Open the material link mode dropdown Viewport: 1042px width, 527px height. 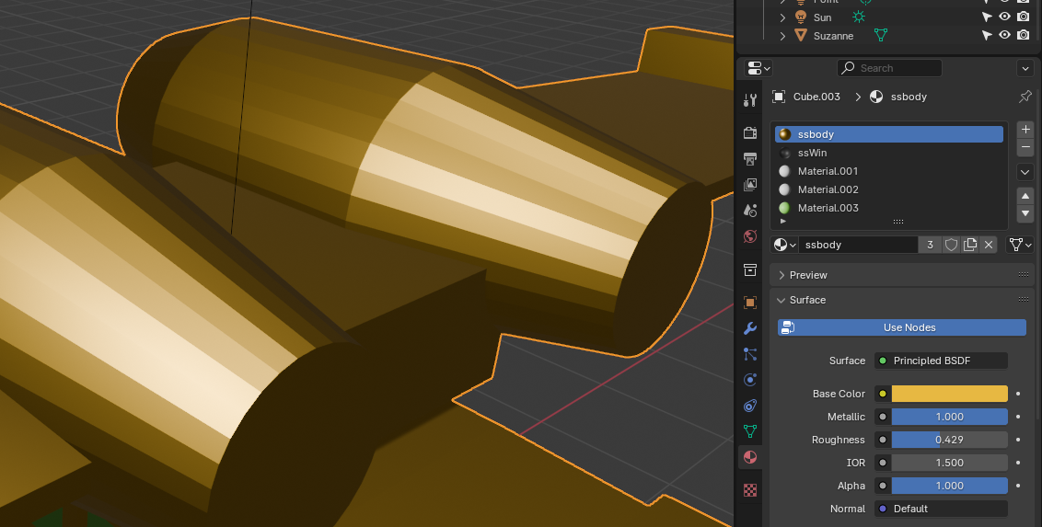click(x=1021, y=245)
